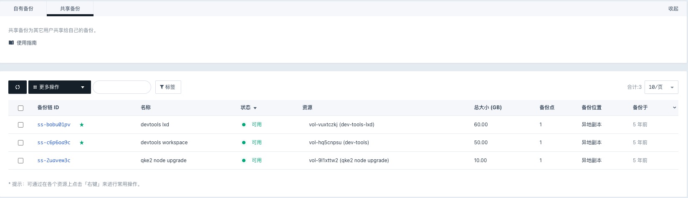Screen dimensions: 688x198
Task: Open backup chain ss-2uavew3c link
Action: click(x=54, y=160)
